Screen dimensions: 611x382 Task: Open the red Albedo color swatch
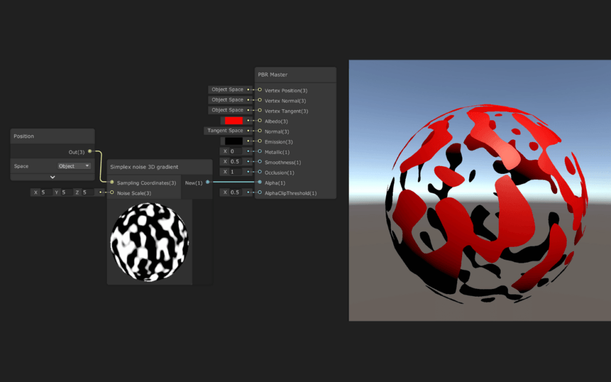tap(233, 120)
